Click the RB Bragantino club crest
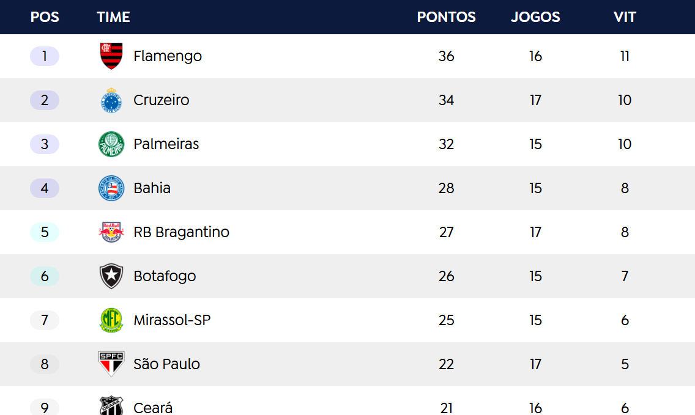The height and width of the screenshot is (415, 695). click(111, 232)
